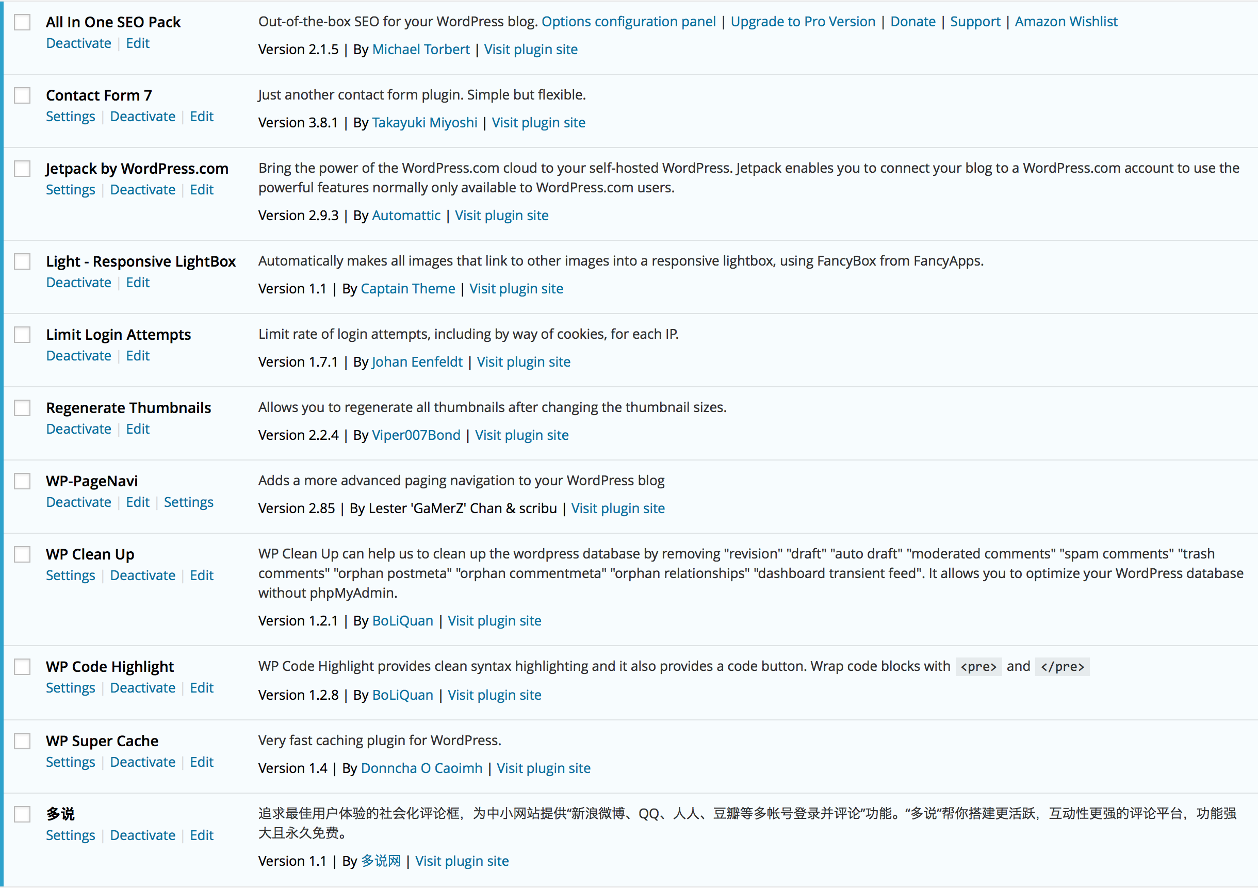The width and height of the screenshot is (1258, 888).
Task: Edit the Jetpack plugin
Action: point(202,190)
